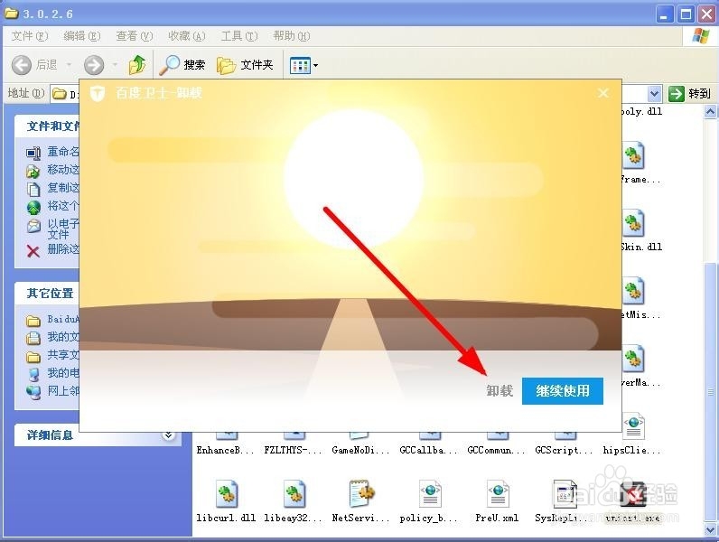Select the EnhanceB... file name
719x542 pixels.
tap(225, 450)
